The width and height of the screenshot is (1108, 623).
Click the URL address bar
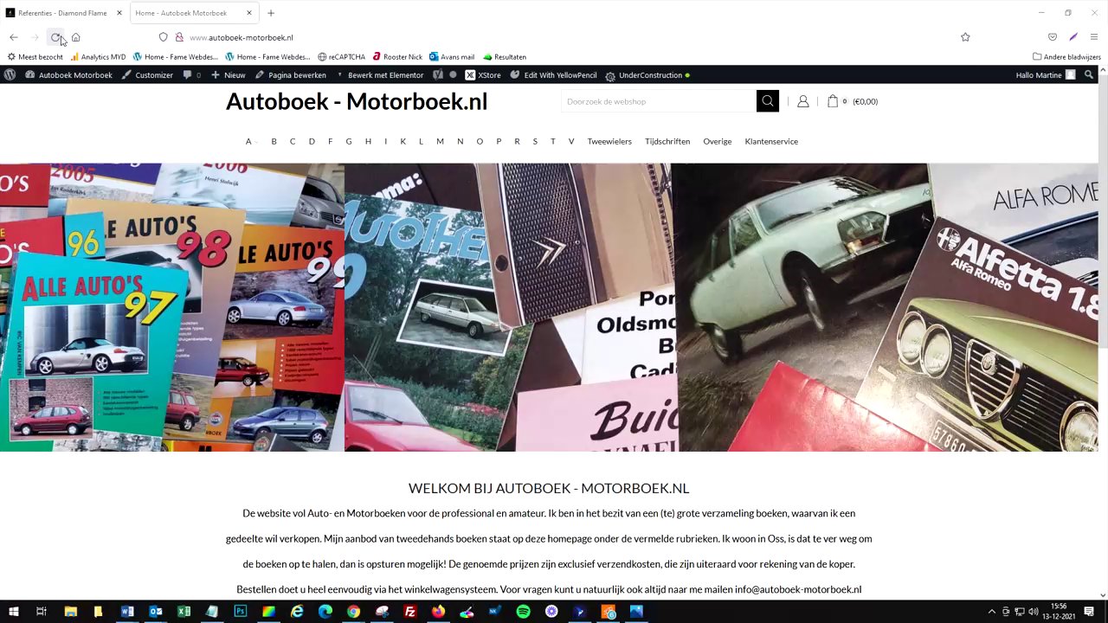(554, 37)
